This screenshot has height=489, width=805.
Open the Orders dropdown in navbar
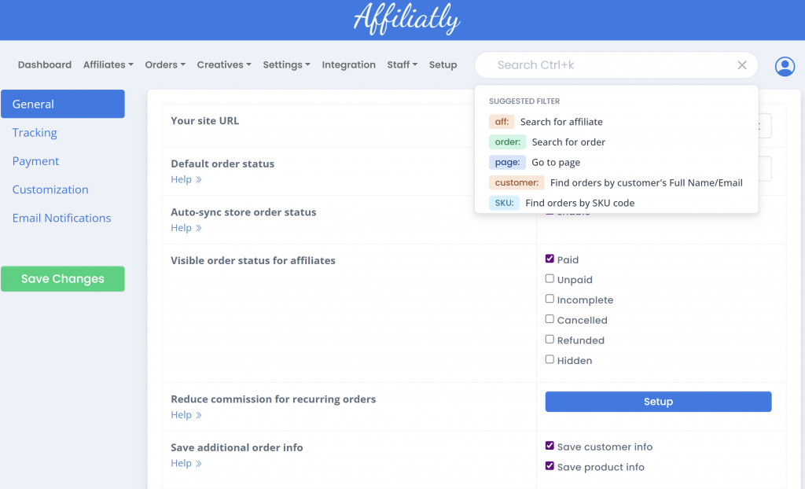pos(165,64)
